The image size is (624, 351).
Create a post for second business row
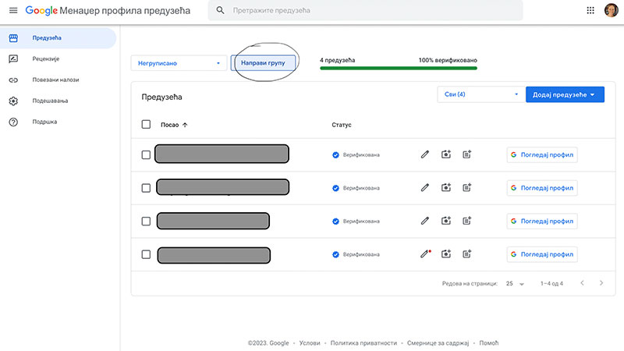pyautogui.click(x=466, y=187)
